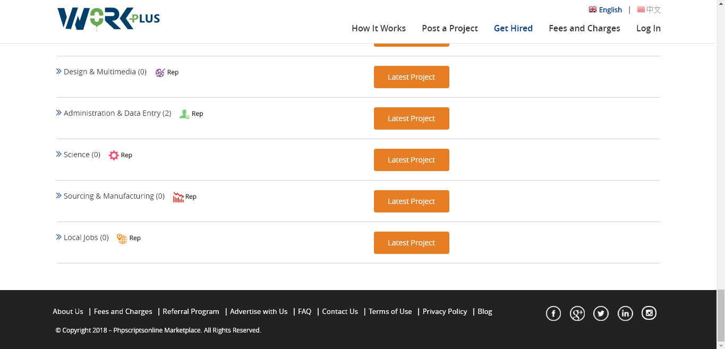Open the Twitter footer icon

tap(601, 313)
